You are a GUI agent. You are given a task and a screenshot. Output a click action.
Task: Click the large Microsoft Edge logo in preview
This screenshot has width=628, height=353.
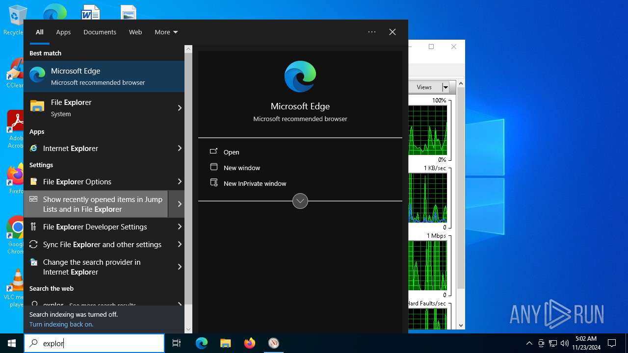click(x=300, y=76)
